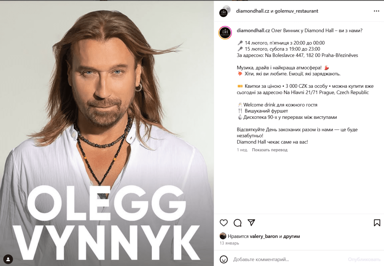View the list of 'другим' likers
Viewport: 384px width, 266px height.
pyautogui.click(x=292, y=236)
